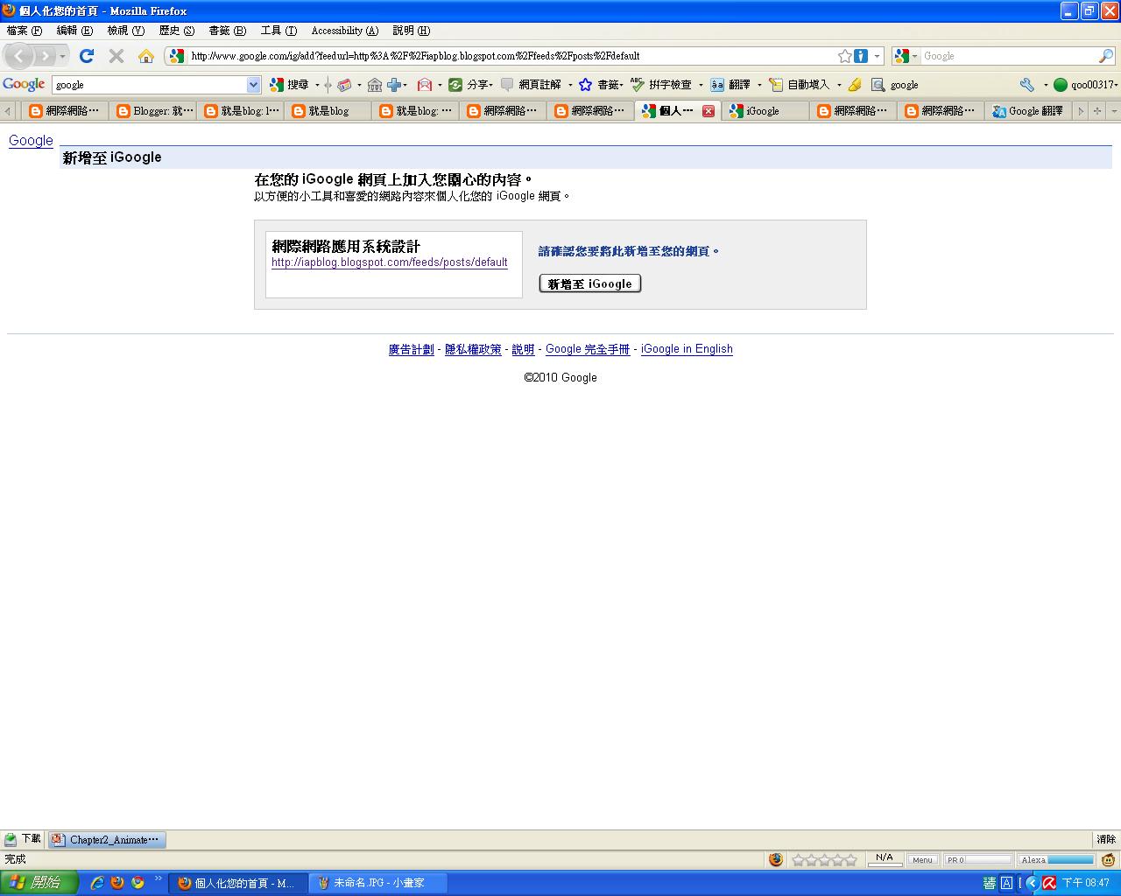Expand the 自動填入 dropdown arrow

coord(839,85)
